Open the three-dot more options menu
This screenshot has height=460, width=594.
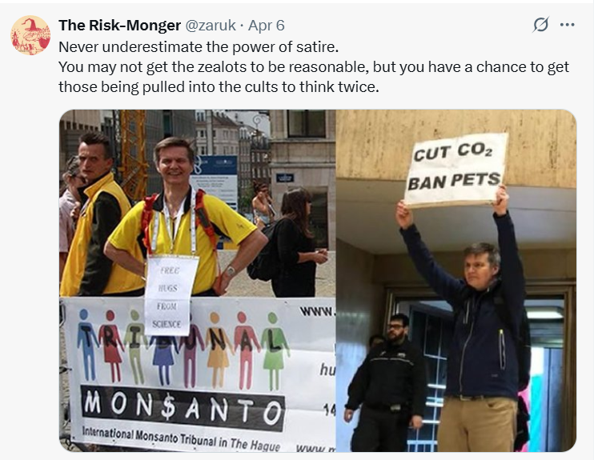pos(568,25)
